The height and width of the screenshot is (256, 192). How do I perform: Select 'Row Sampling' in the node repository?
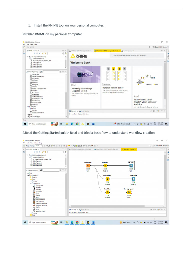[x=40, y=201]
